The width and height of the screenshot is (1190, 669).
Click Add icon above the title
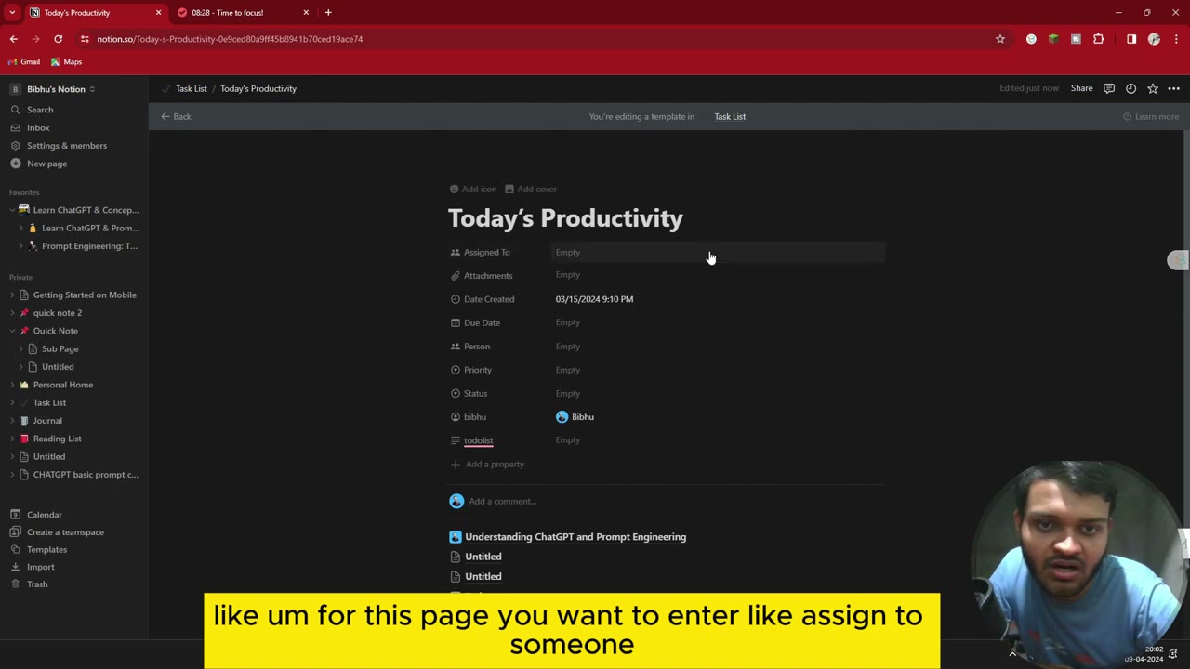473,189
